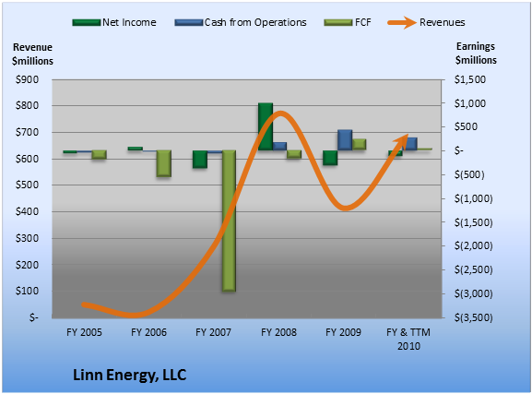Screen dimensions: 532x394
Task: Select the FY 2005 x-axis label
Action: pos(84,332)
